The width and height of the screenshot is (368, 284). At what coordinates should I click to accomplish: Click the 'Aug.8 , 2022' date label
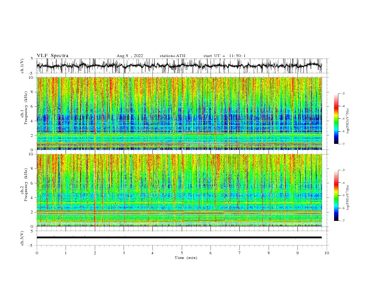(x=130, y=56)
